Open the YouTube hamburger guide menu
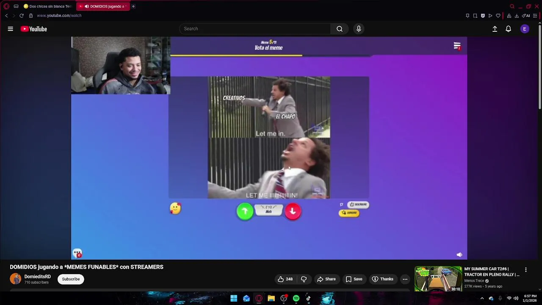This screenshot has height=305, width=542. [11, 29]
